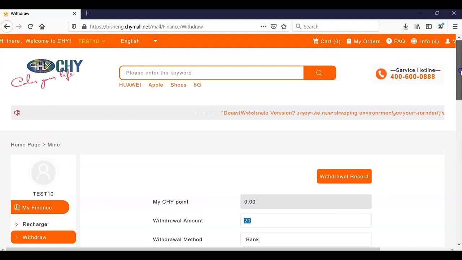Save page to Pocket icon
This screenshot has height=260, width=462.
tap(274, 26)
